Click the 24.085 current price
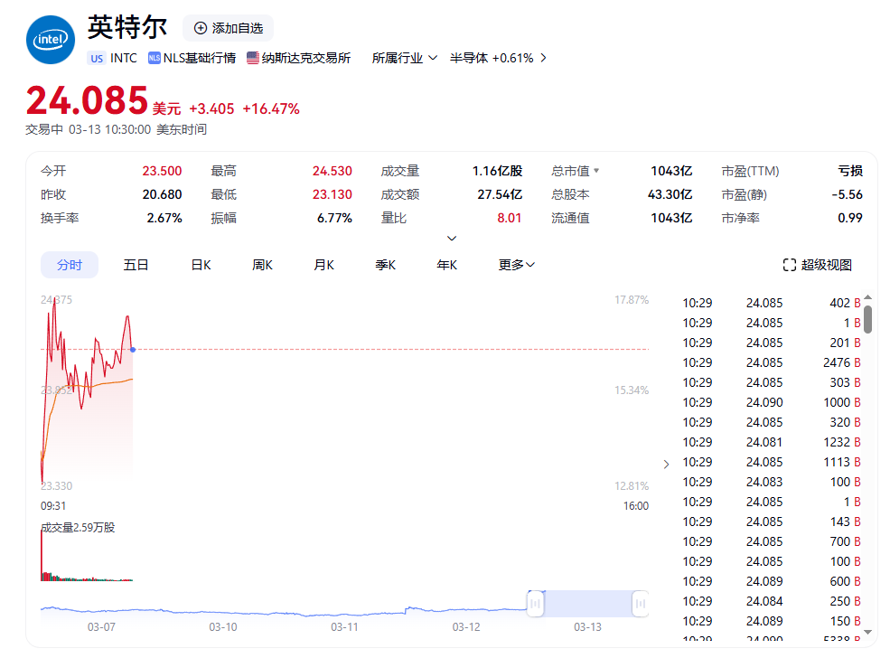This screenshot has height=658, width=890. (x=87, y=100)
